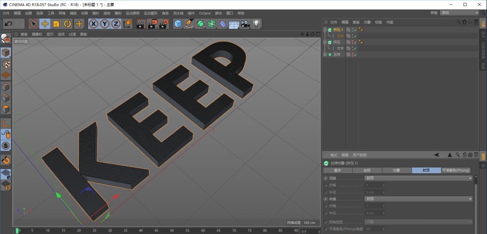
Task: Open the viewport 显示 menu
Action: tap(50, 34)
